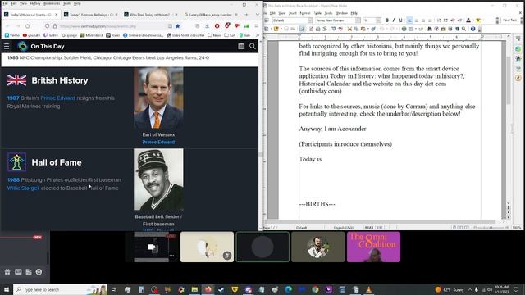Open the Firefox History menu
The width and height of the screenshot is (525, 295).
35,3
